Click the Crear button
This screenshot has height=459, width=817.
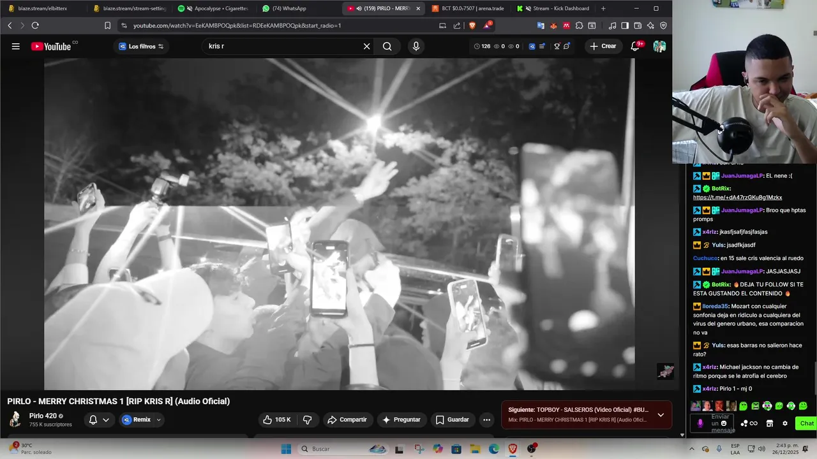point(603,46)
